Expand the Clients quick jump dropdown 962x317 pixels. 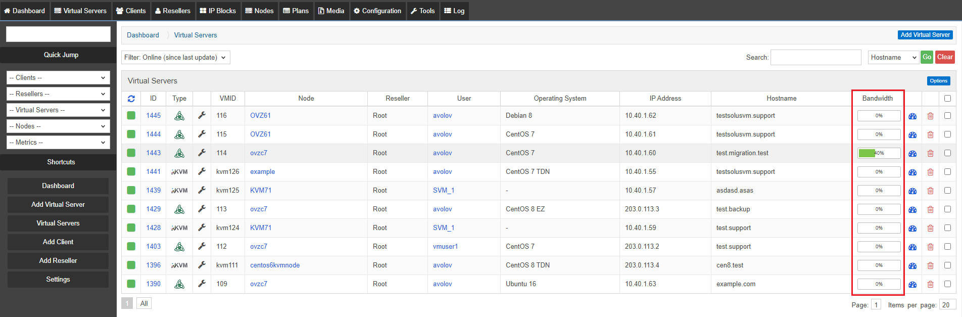click(58, 77)
